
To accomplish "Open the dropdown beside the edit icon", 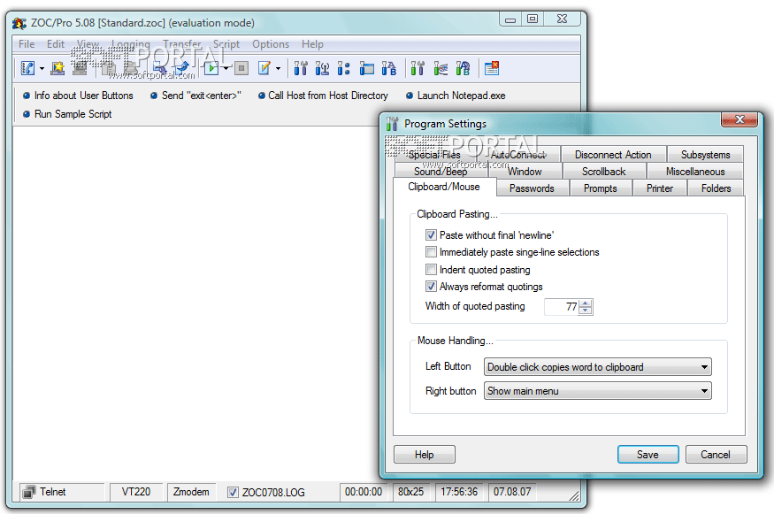I will (x=279, y=69).
